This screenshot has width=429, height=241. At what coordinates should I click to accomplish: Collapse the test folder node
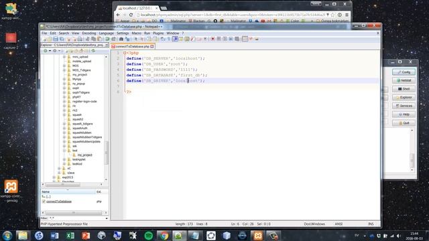coord(64,151)
